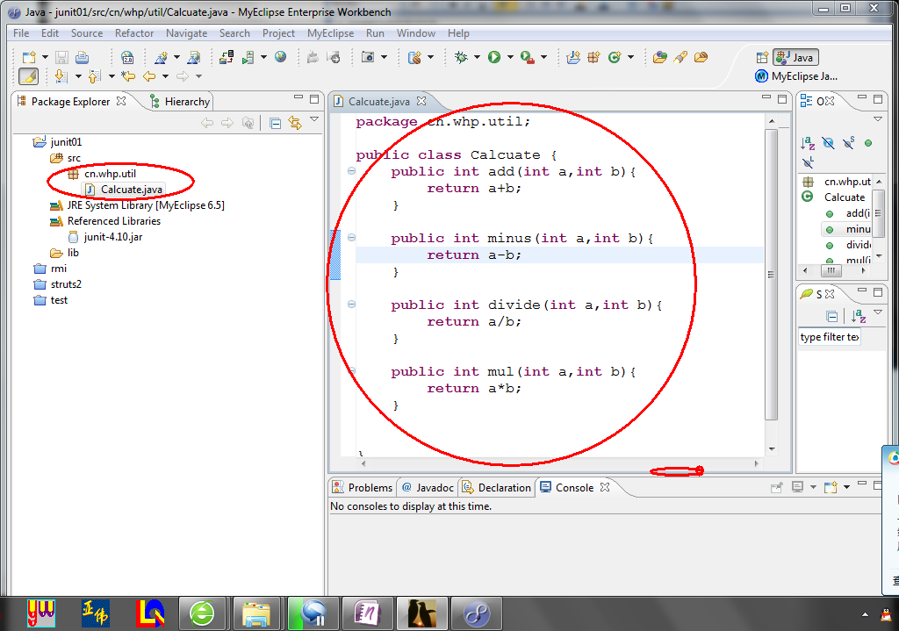This screenshot has height=631, width=899.
Task: Open Outline view menu triangle
Action: pos(878,119)
